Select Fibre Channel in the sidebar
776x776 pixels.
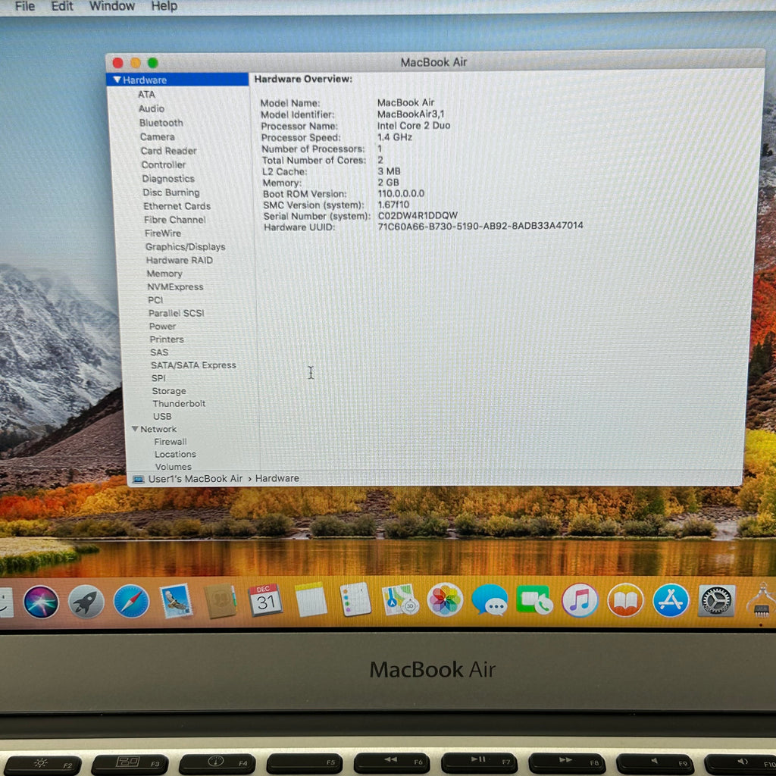(x=175, y=220)
